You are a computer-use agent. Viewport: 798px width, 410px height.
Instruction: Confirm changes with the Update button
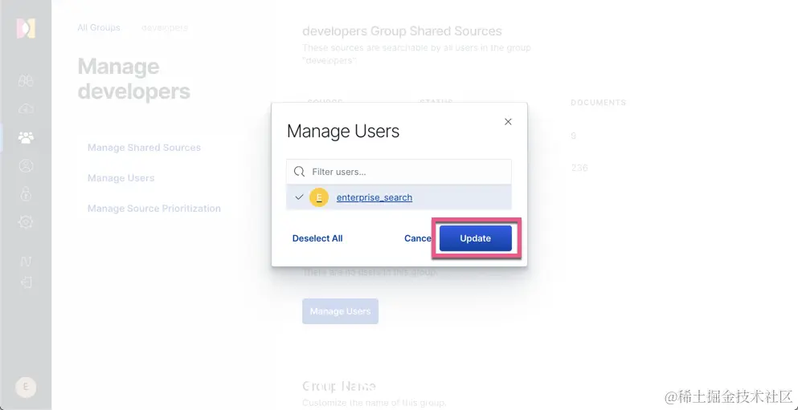tap(475, 238)
